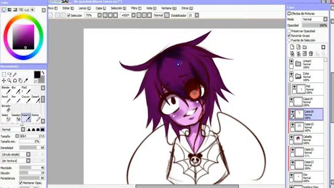Choose the Marker brush
The height and width of the screenshot is (188, 334).
pos(36,118)
